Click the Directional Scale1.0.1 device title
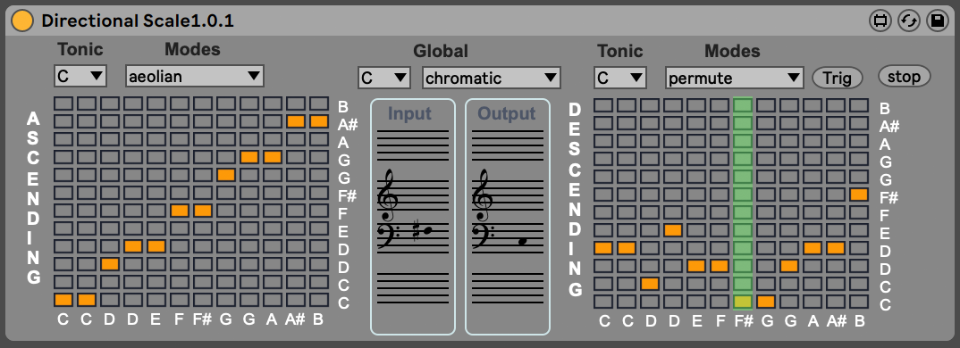The height and width of the screenshot is (348, 960). tap(138, 21)
